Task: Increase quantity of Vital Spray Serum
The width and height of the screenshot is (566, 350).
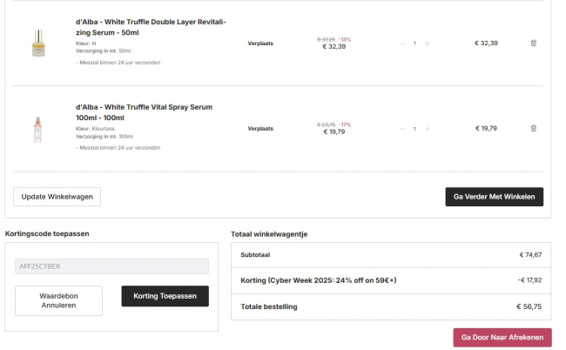Action: (x=427, y=128)
